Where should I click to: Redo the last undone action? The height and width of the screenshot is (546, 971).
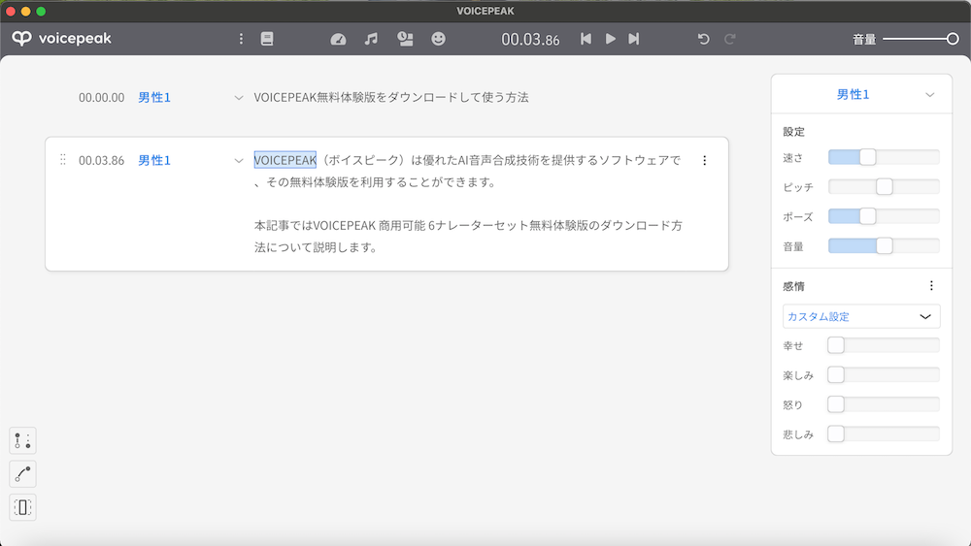point(730,39)
